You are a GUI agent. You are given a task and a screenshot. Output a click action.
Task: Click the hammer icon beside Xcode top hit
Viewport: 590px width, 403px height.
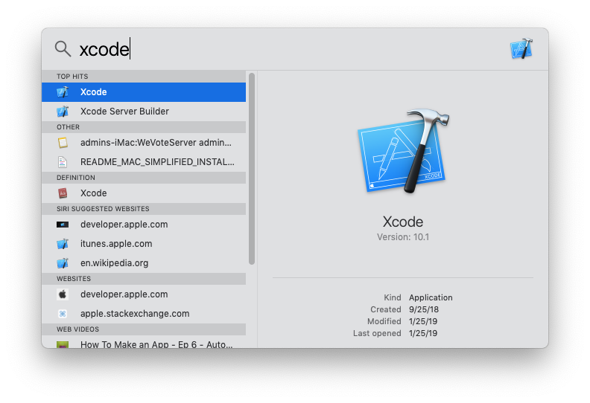[x=63, y=92]
